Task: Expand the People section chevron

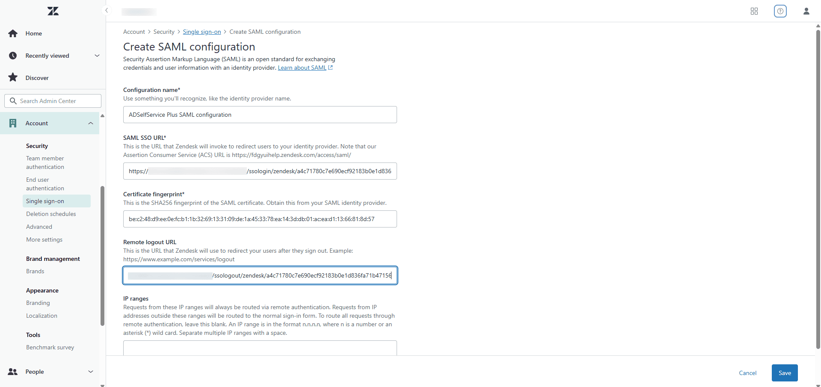Action: click(x=91, y=372)
